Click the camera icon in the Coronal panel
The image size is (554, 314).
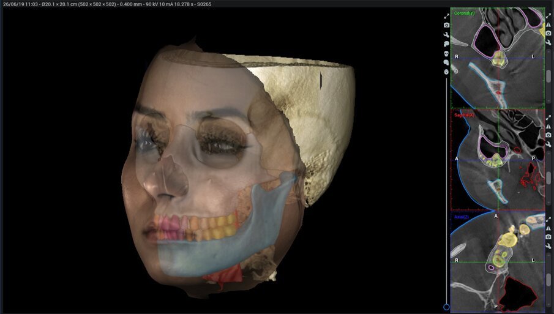point(548,32)
